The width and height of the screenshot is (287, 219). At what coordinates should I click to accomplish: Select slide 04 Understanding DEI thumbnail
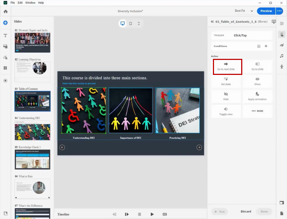33,130
